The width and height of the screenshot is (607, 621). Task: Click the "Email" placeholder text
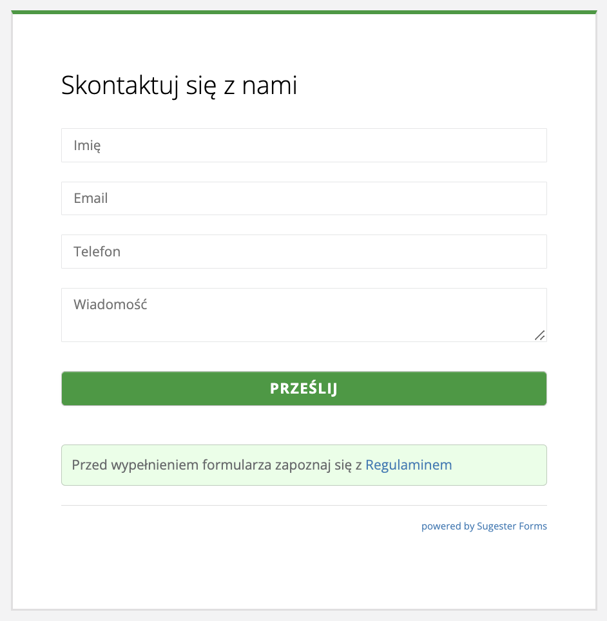click(91, 198)
